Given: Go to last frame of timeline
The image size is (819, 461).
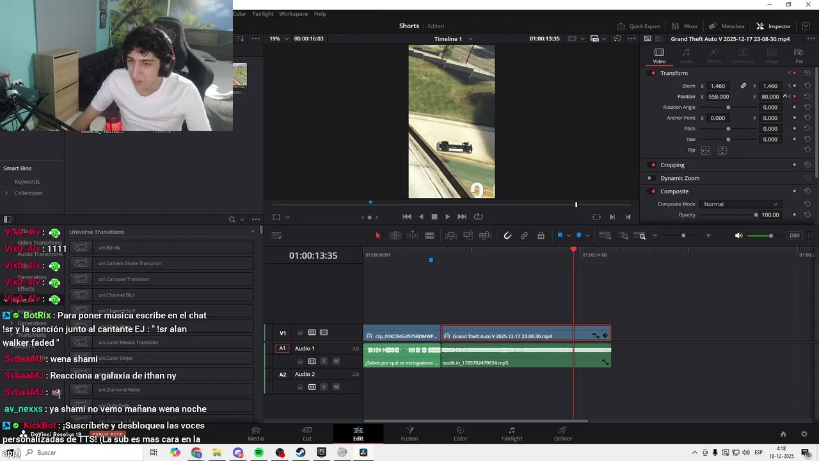Looking at the screenshot, I should 462,217.
